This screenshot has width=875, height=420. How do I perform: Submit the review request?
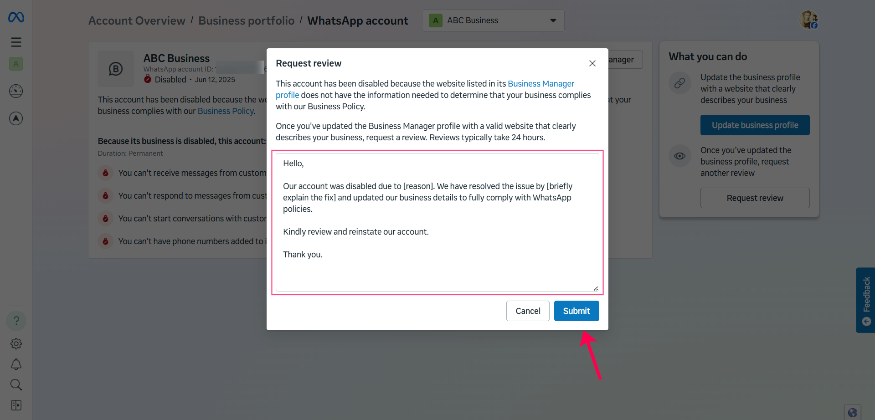pyautogui.click(x=576, y=311)
